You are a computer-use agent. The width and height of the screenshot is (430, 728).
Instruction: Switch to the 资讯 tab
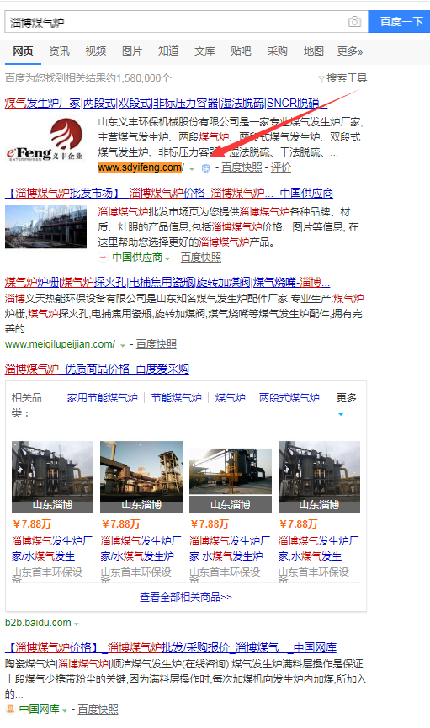[x=60, y=51]
